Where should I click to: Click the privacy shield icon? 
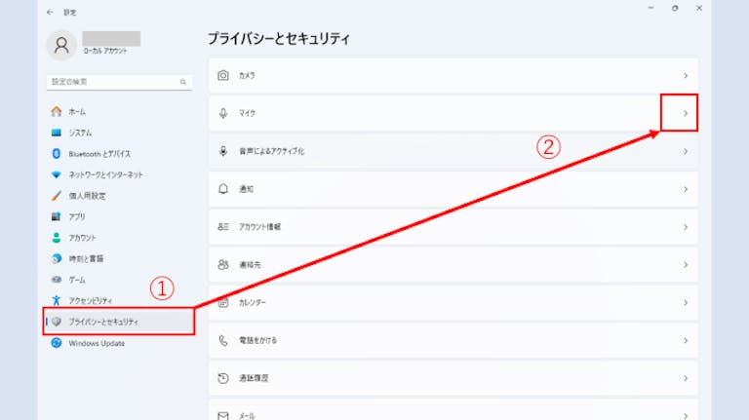pos(57,322)
